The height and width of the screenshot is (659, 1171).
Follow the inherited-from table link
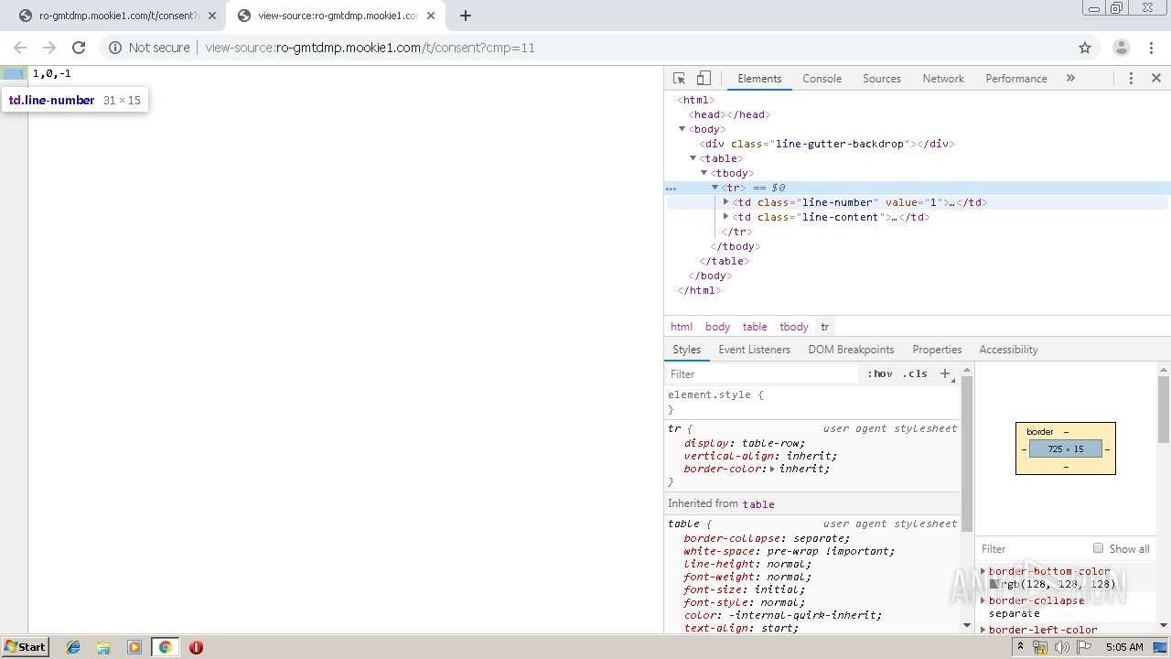pyautogui.click(x=758, y=504)
